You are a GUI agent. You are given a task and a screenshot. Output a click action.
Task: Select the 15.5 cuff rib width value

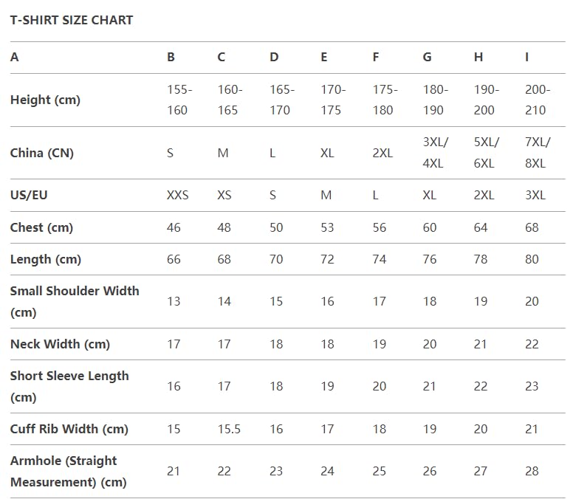229,429
